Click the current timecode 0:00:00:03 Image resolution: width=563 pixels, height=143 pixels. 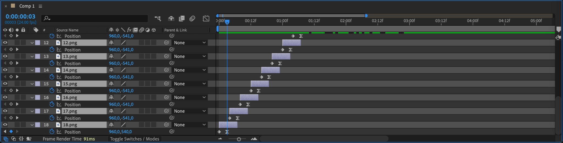(x=20, y=16)
